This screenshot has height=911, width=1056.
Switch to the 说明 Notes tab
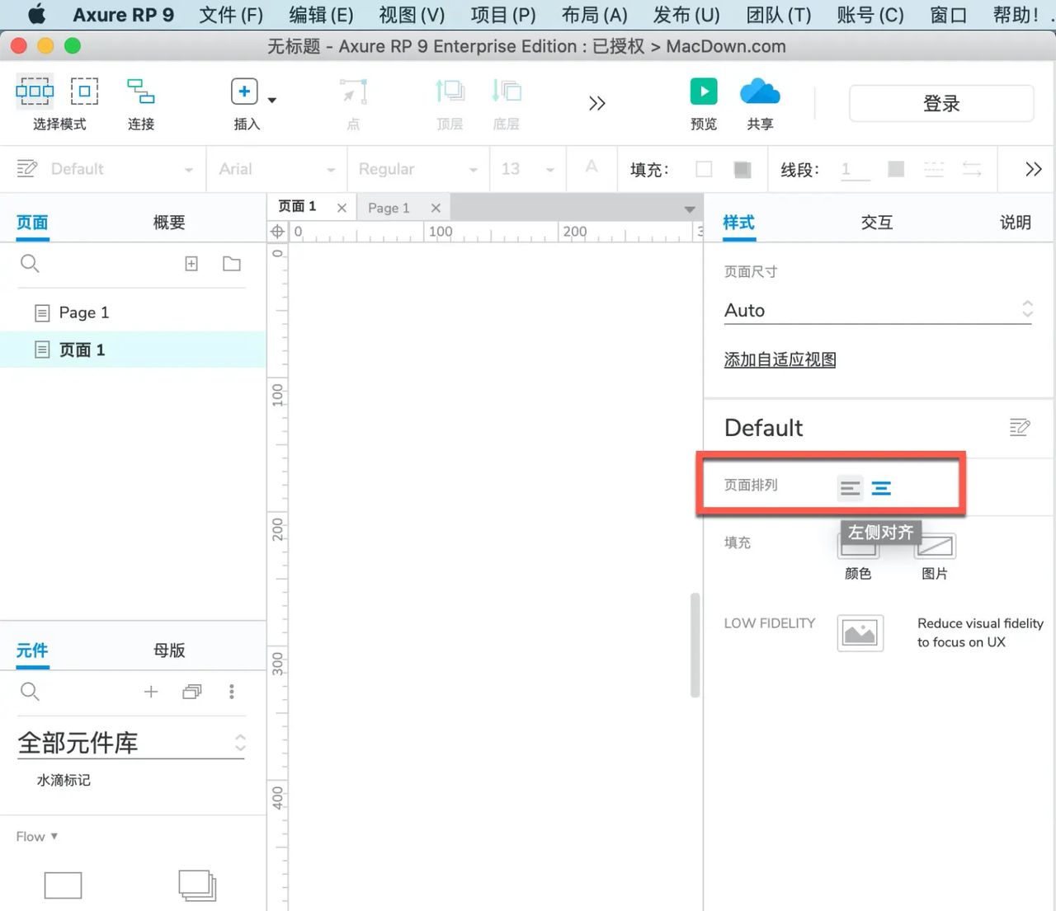[x=1016, y=223]
